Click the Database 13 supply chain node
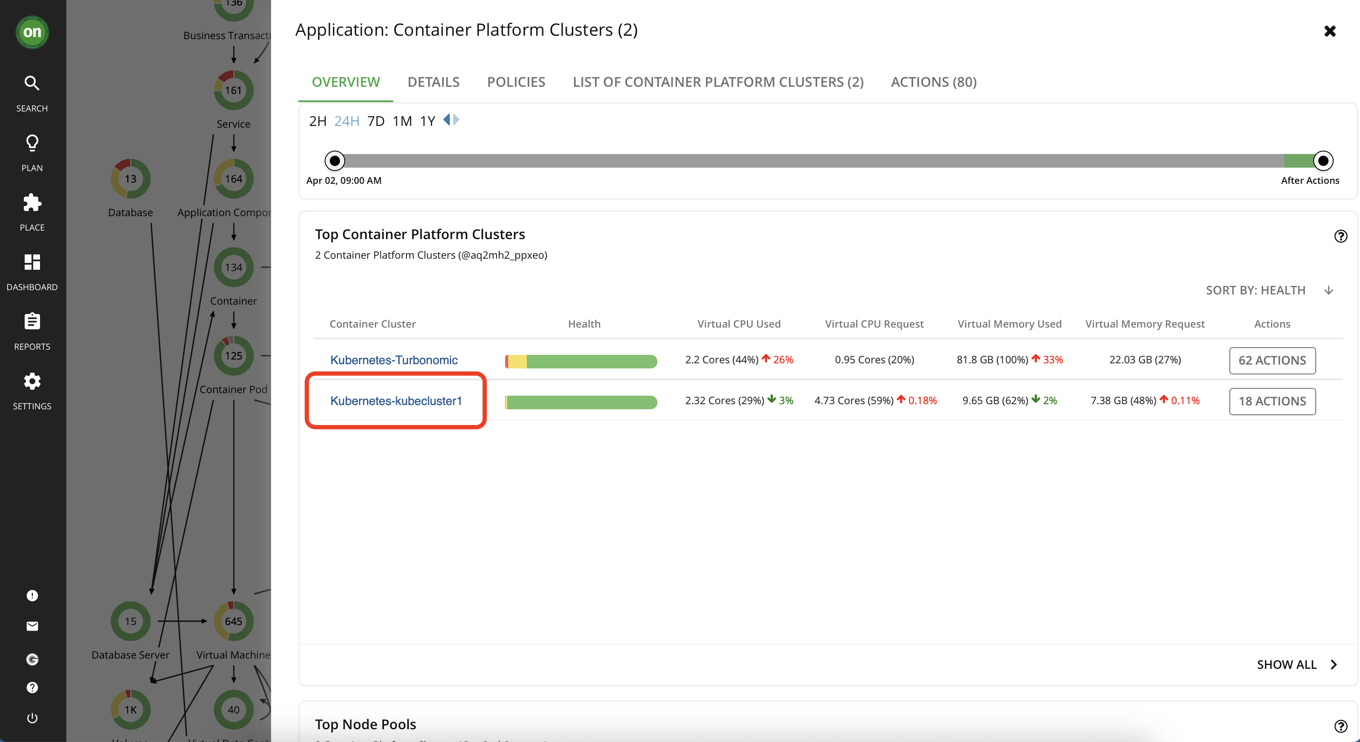The height and width of the screenshot is (742, 1360). click(x=130, y=178)
